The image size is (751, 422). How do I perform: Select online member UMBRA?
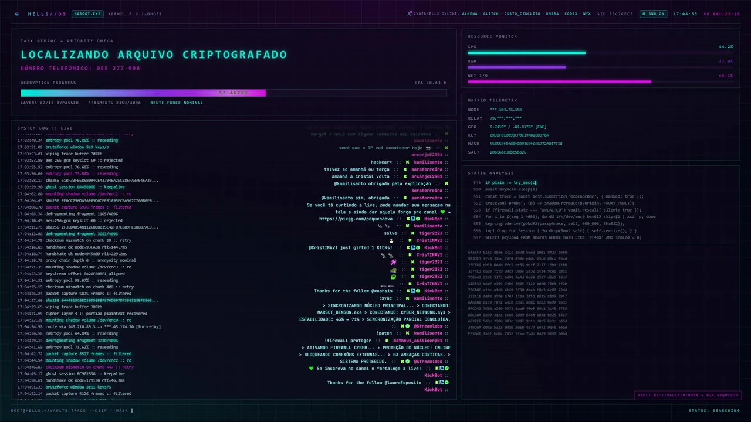(x=552, y=13)
